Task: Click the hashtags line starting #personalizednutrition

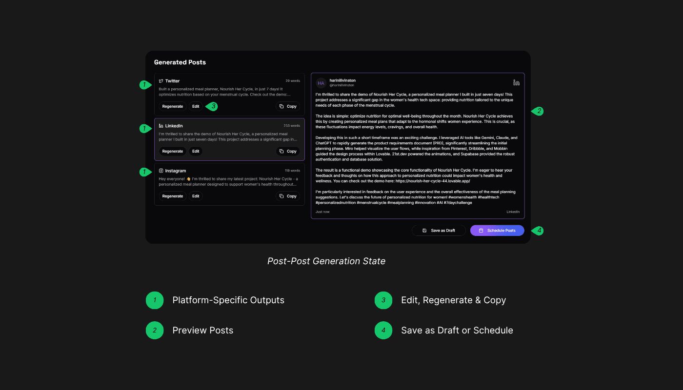Action: (394, 202)
